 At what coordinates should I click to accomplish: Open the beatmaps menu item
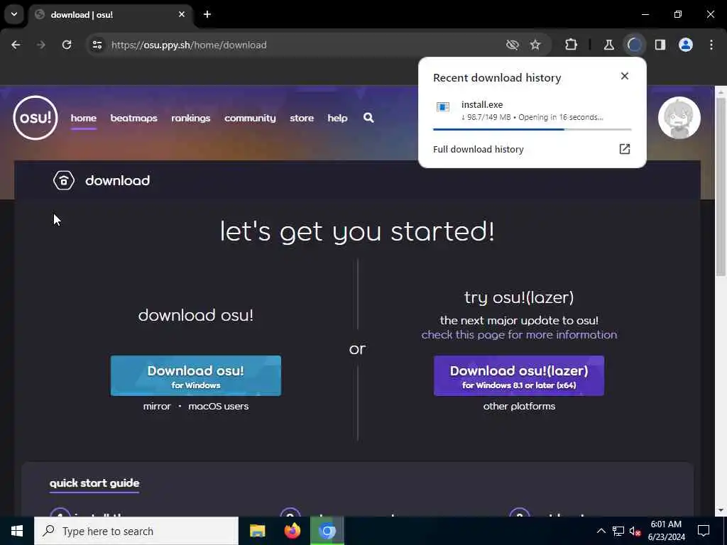[134, 119]
